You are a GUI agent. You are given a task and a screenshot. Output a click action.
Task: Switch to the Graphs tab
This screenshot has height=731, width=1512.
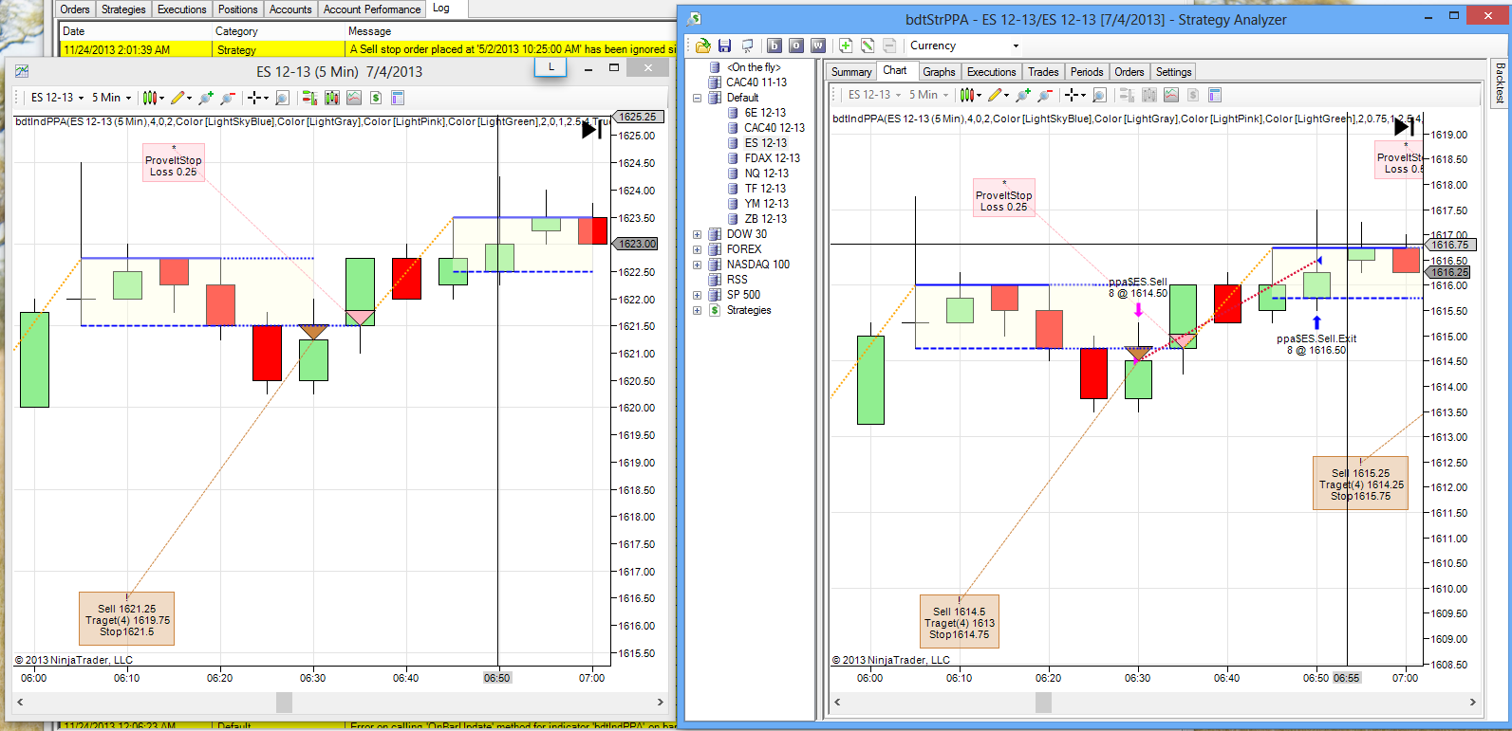tap(939, 72)
